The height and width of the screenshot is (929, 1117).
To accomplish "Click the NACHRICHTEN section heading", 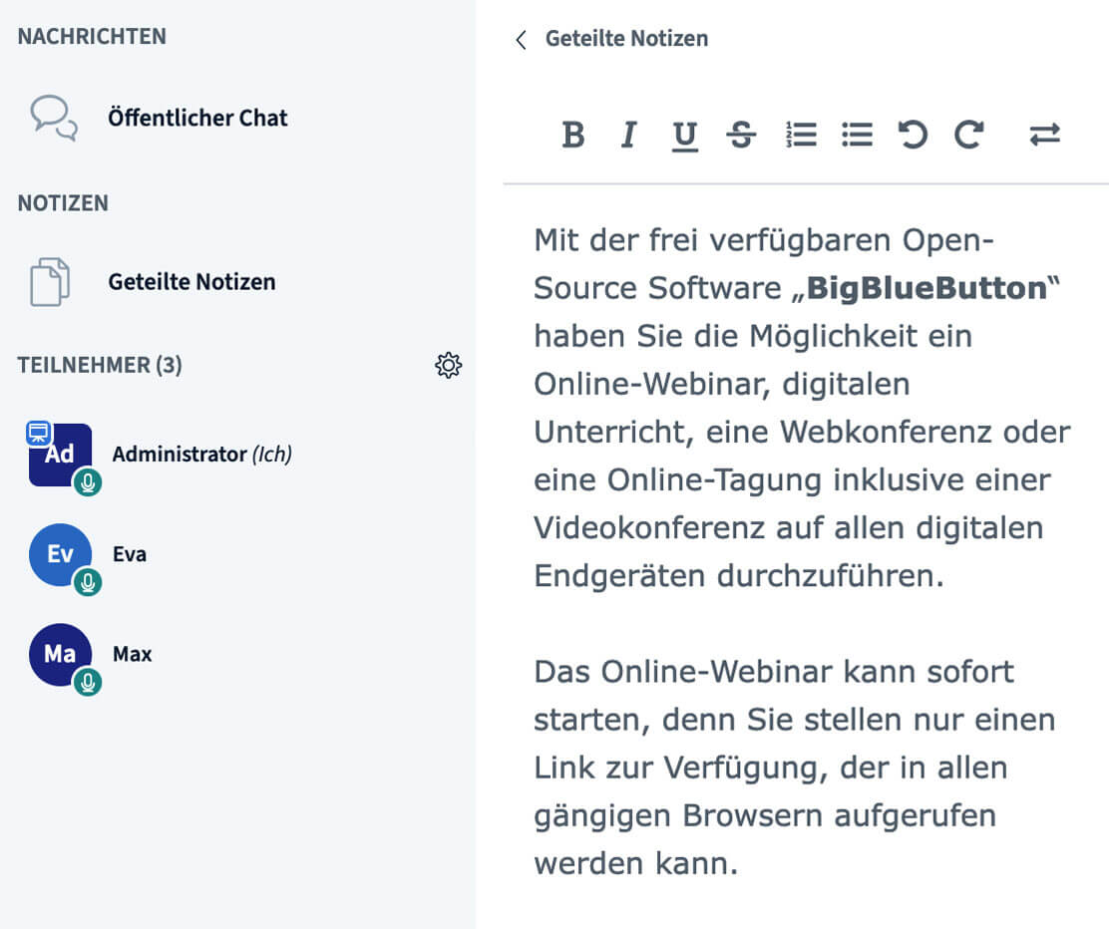I will tap(92, 36).
